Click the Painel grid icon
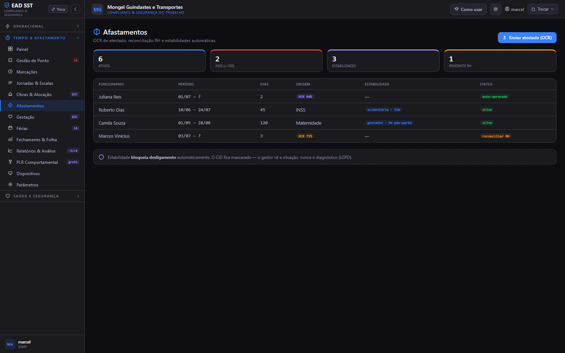The height and width of the screenshot is (353, 565). 10,49
